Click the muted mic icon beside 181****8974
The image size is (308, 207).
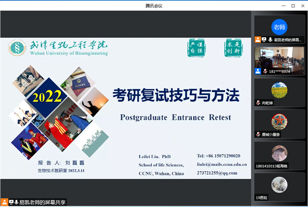[x=264, y=71]
